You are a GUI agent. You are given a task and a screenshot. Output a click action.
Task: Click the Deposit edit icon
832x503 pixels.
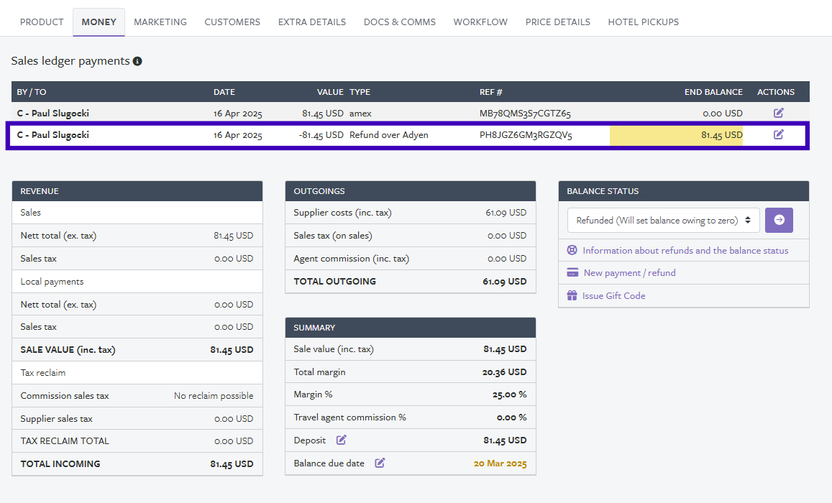[341, 440]
